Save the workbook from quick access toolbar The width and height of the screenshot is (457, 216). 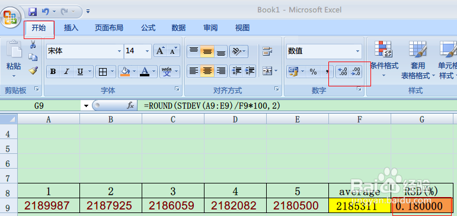point(33,12)
